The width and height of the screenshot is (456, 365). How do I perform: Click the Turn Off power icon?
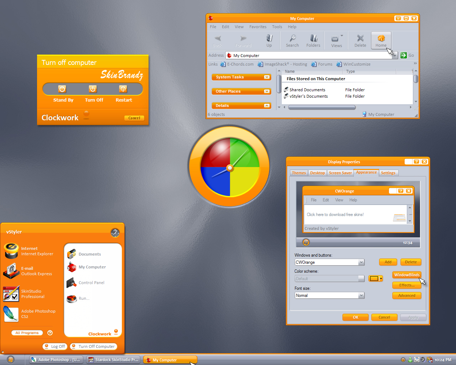pyautogui.click(x=93, y=89)
